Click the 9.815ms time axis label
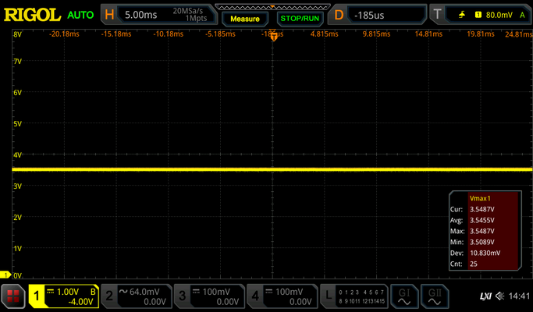This screenshot has width=533, height=312. point(376,34)
